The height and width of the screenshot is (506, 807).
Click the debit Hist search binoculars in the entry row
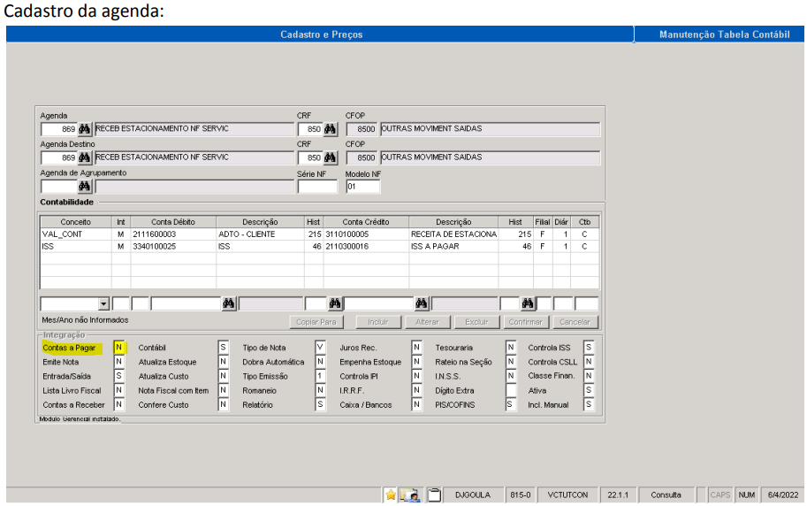click(x=335, y=303)
